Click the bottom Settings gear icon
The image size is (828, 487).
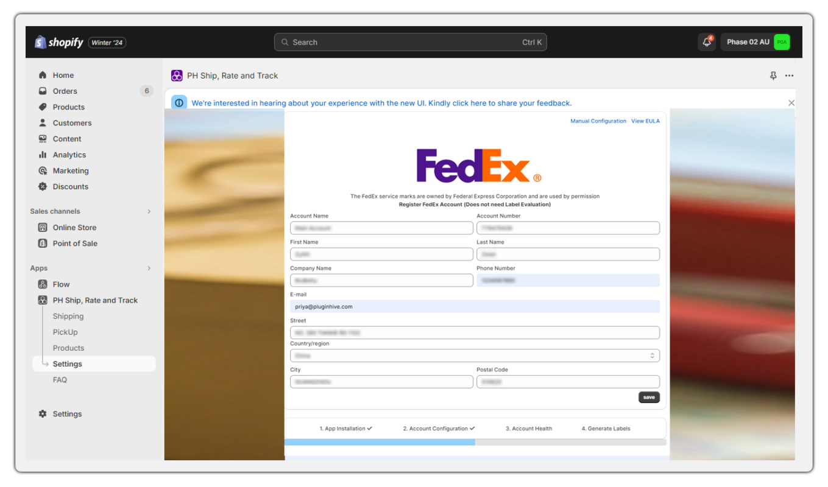pos(43,413)
